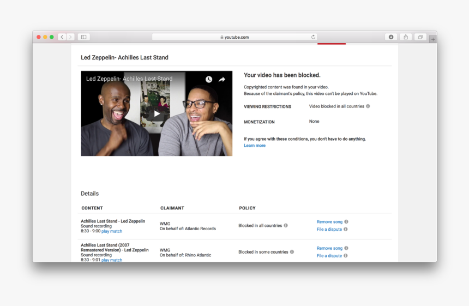Reload the page with refresh icon
Viewport: 469px width, 306px height.
tap(313, 37)
